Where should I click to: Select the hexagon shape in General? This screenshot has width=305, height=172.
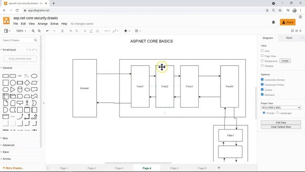pyautogui.click(x=5, y=89)
